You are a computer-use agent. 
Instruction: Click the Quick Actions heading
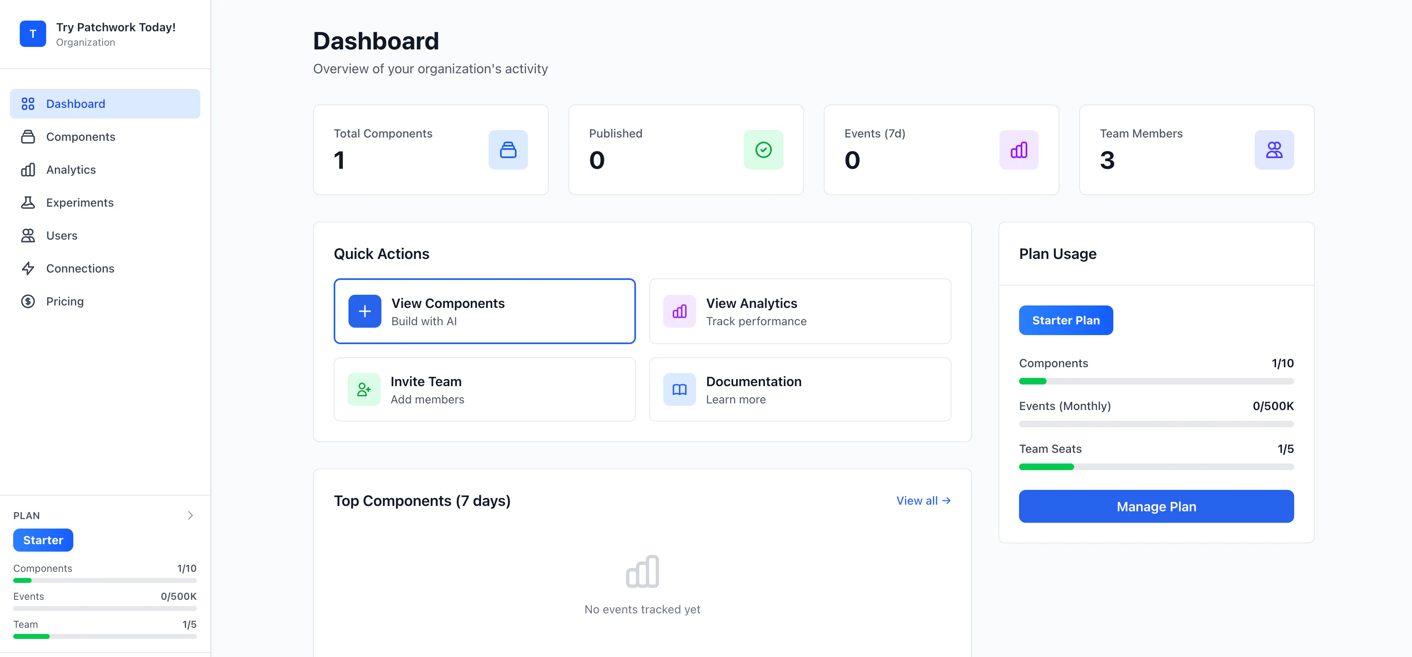click(x=381, y=254)
